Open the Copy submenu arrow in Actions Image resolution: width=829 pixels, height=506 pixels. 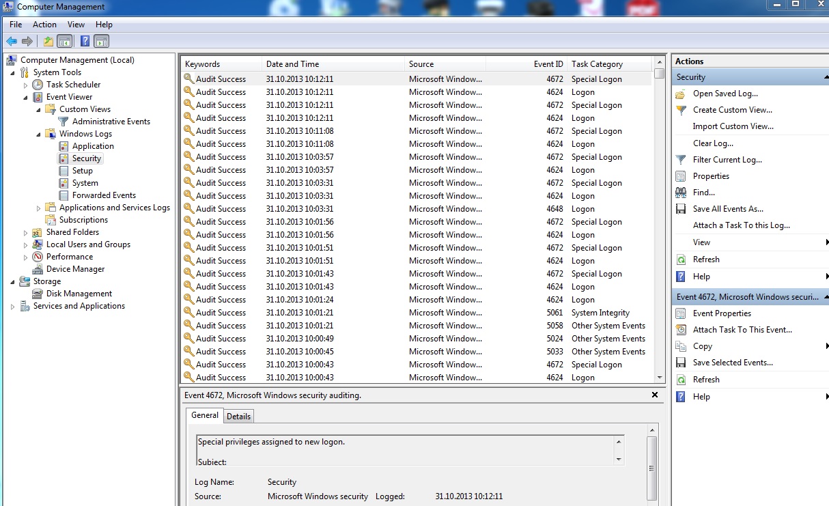(x=826, y=346)
